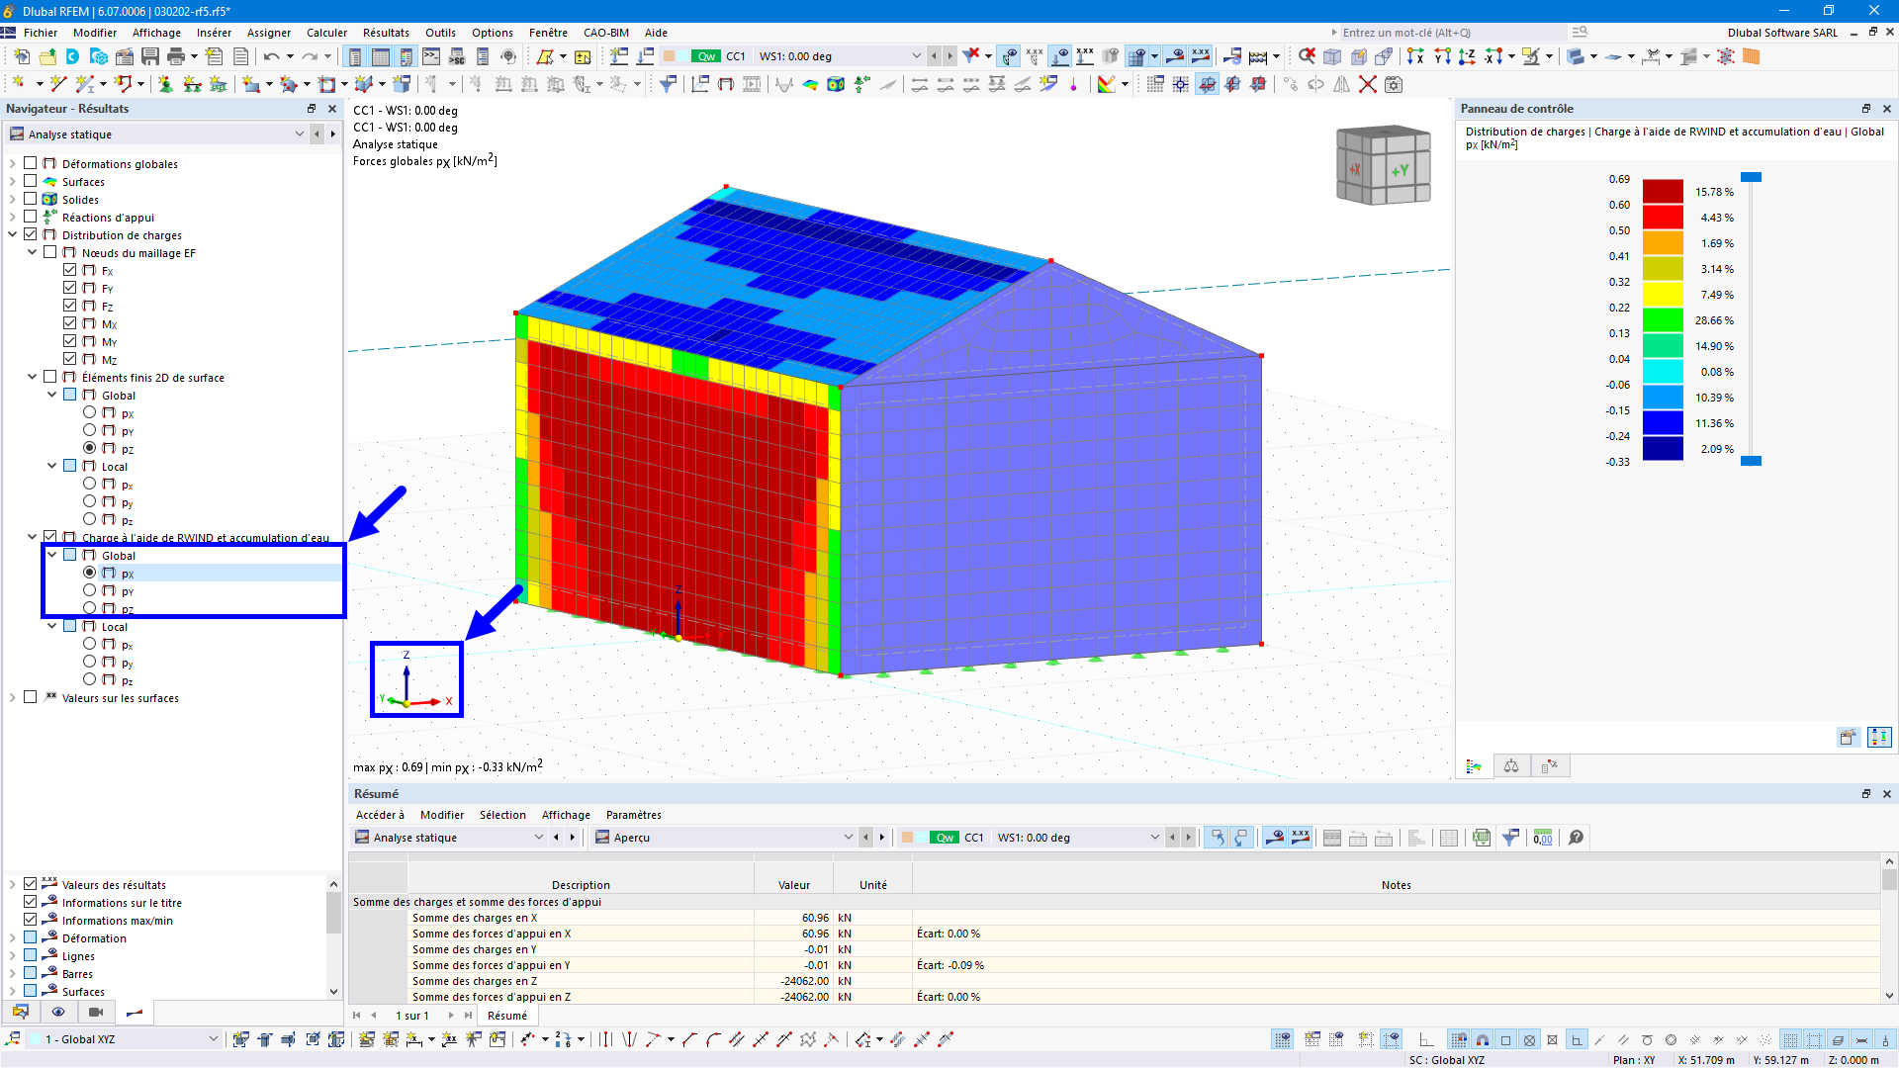This screenshot has height=1068, width=1899.
Task: Uncheck the Fz mesh node checkbox
Action: [x=70, y=306]
